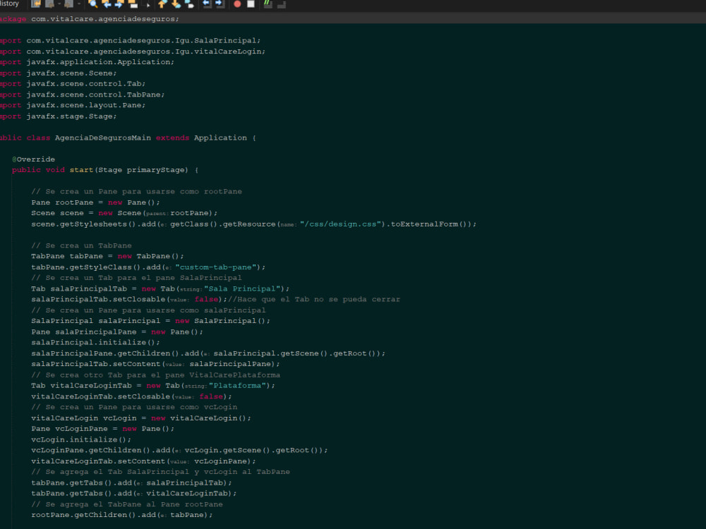
Task: Find the next occurrence of selection
Action: coord(118,4)
